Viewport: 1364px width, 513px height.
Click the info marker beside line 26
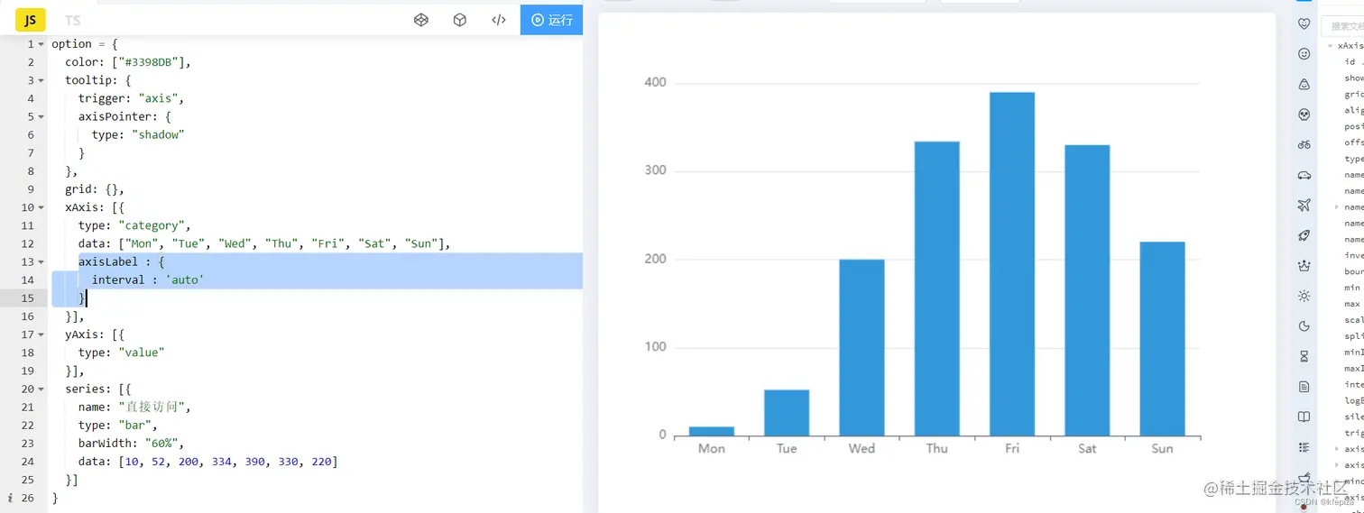pyautogui.click(x=10, y=498)
